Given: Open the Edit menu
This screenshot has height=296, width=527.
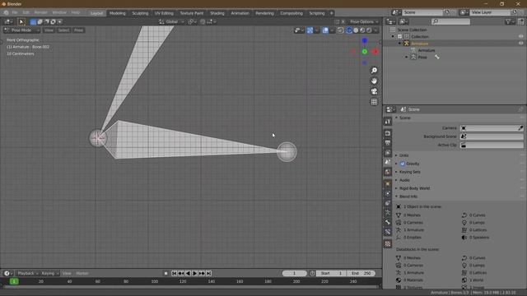Looking at the screenshot, I should (26, 12).
